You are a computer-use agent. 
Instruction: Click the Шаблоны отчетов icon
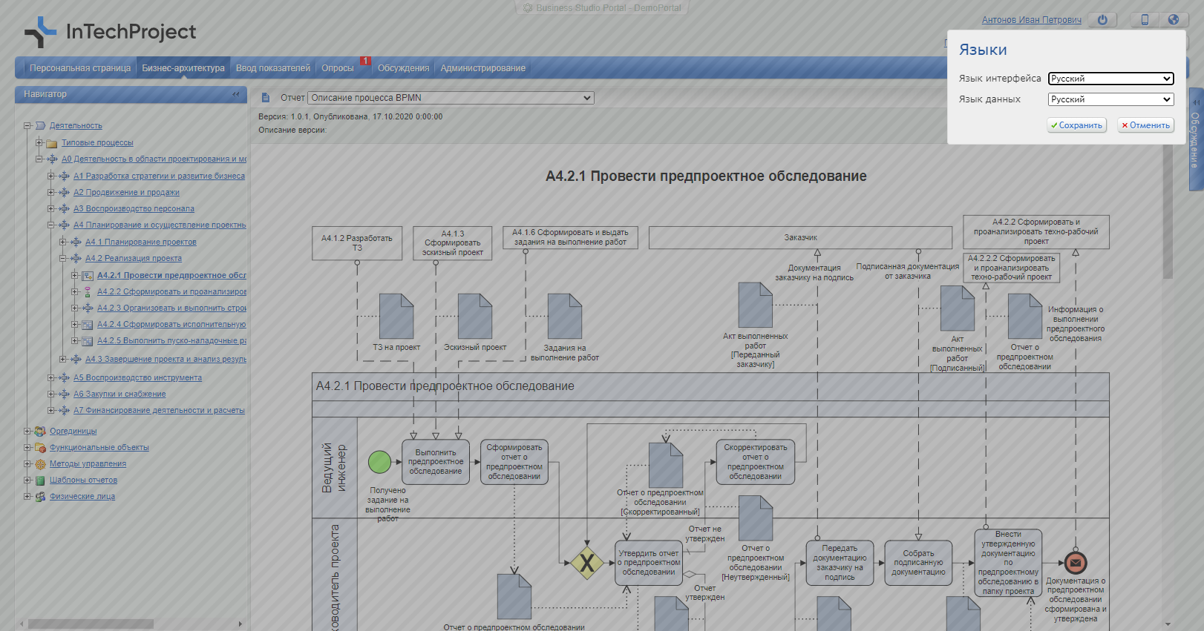coord(40,480)
